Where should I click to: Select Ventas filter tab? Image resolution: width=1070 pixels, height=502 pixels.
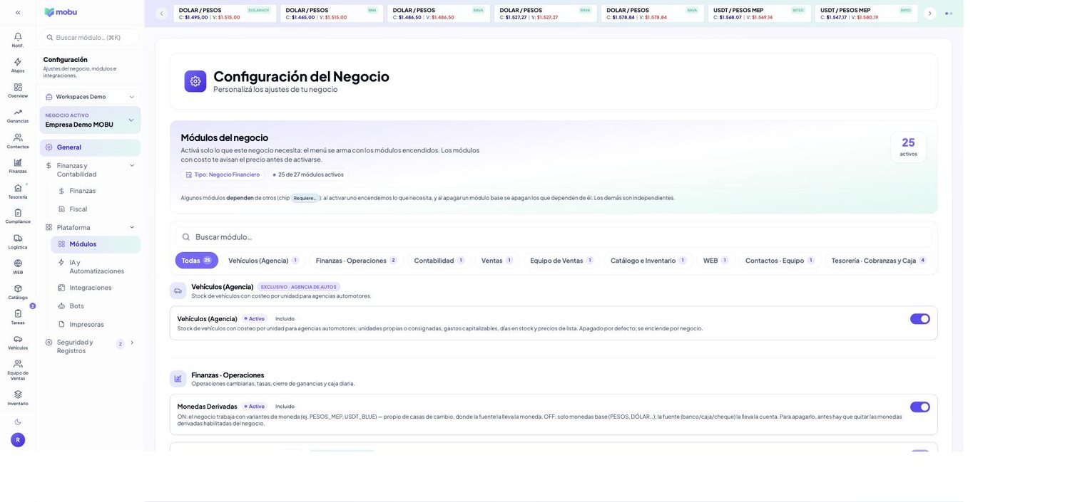(496, 261)
